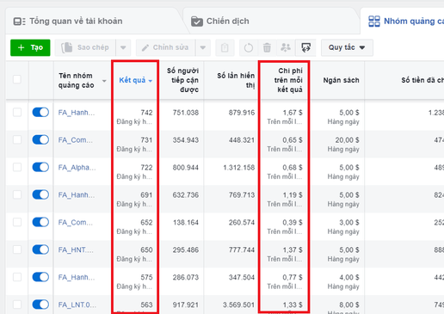This screenshot has width=444, height=314.
Task: Check the select-all header checkbox
Action: coord(17,79)
